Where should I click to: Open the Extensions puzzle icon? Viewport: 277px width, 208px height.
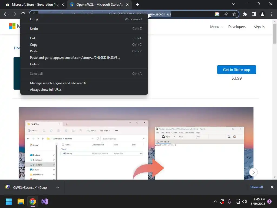click(245, 14)
